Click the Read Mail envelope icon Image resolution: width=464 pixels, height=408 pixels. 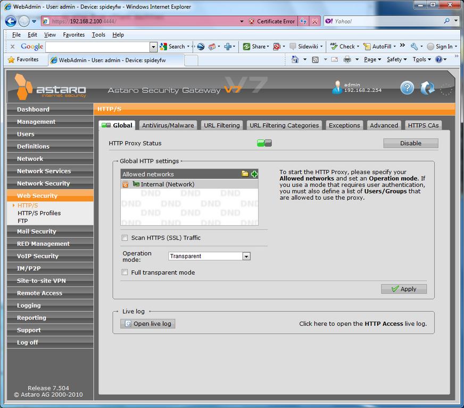[x=335, y=59]
